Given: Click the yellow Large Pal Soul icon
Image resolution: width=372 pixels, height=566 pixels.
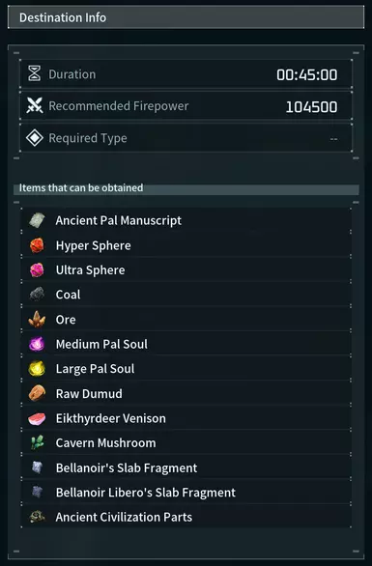Looking at the screenshot, I should pyautogui.click(x=37, y=369).
